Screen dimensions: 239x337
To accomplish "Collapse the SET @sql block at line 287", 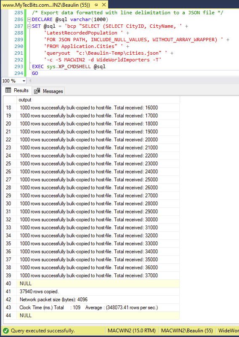I will point(29,26).
